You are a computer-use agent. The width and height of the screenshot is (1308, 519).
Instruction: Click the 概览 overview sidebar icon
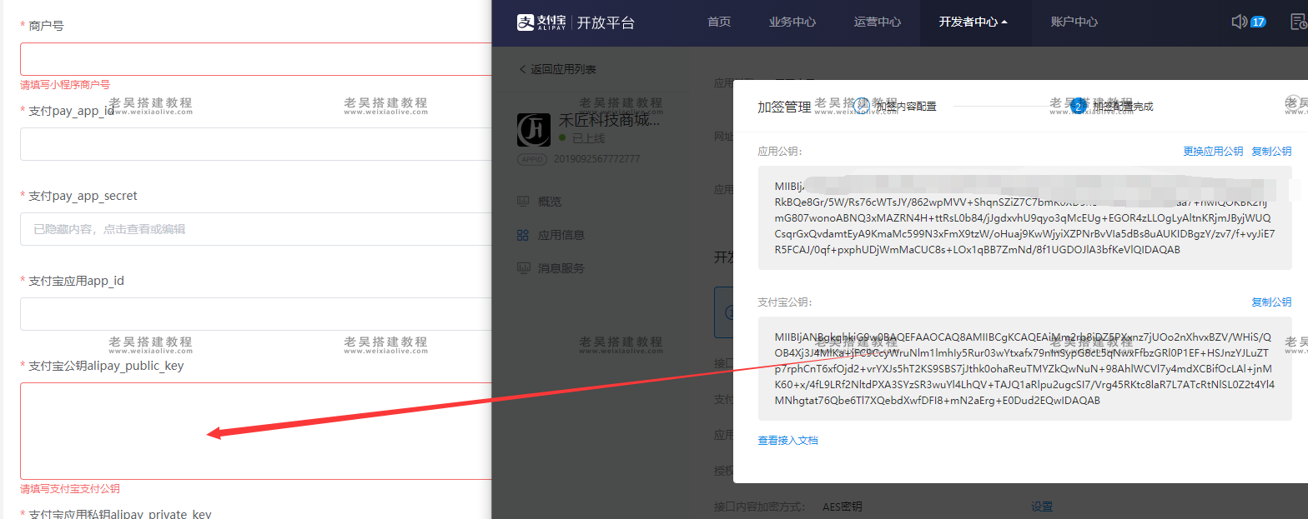pyautogui.click(x=523, y=202)
